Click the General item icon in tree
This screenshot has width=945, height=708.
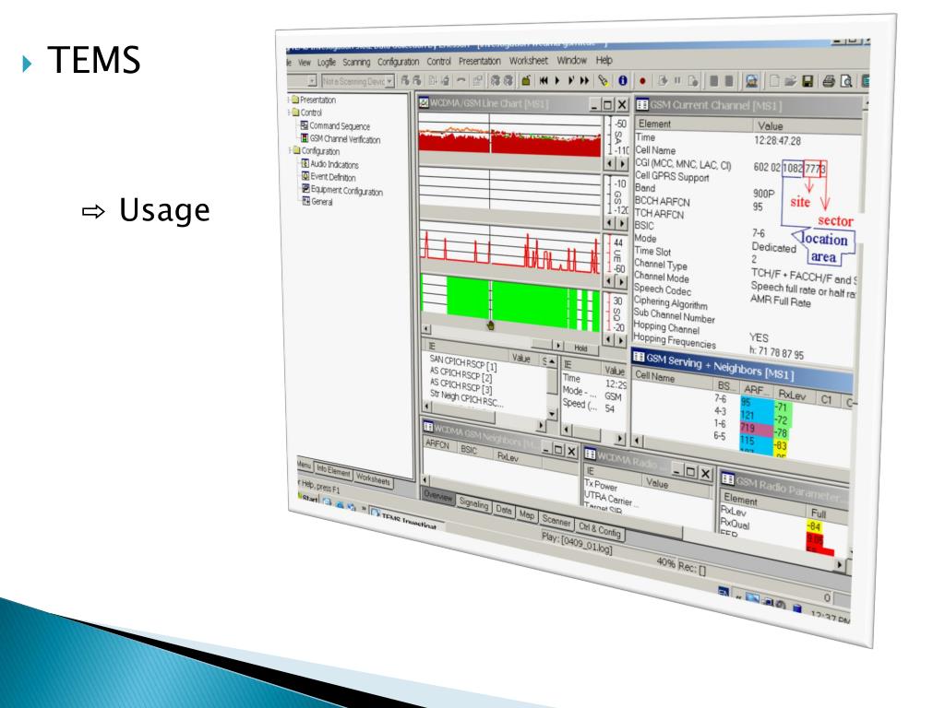coord(306,201)
